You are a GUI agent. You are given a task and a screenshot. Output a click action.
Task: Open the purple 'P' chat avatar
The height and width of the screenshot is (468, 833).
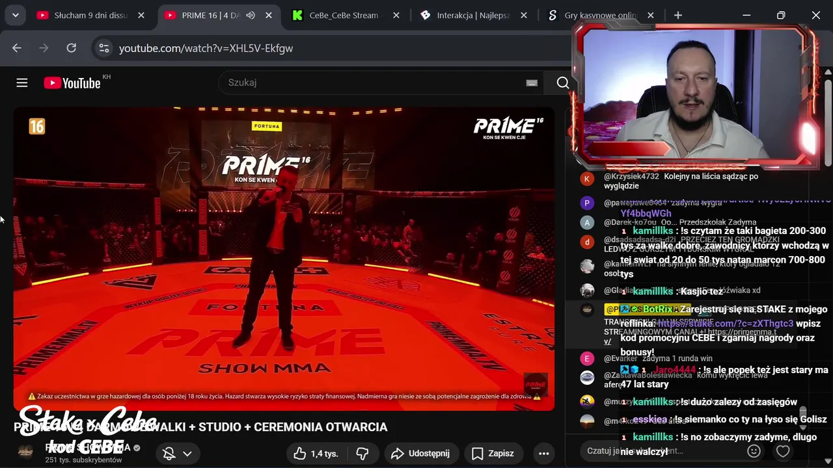[x=587, y=203]
